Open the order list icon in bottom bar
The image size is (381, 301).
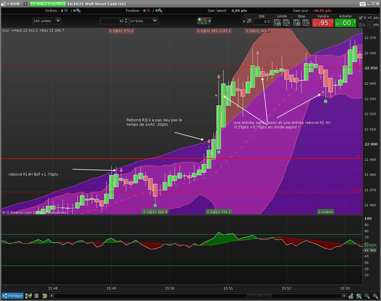37,296
